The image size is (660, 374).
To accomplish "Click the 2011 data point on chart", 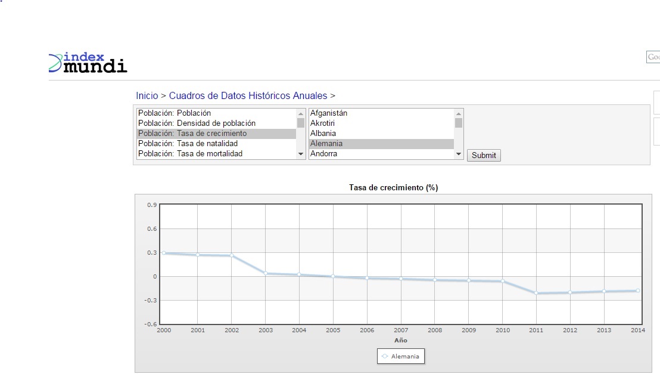I will tap(537, 293).
